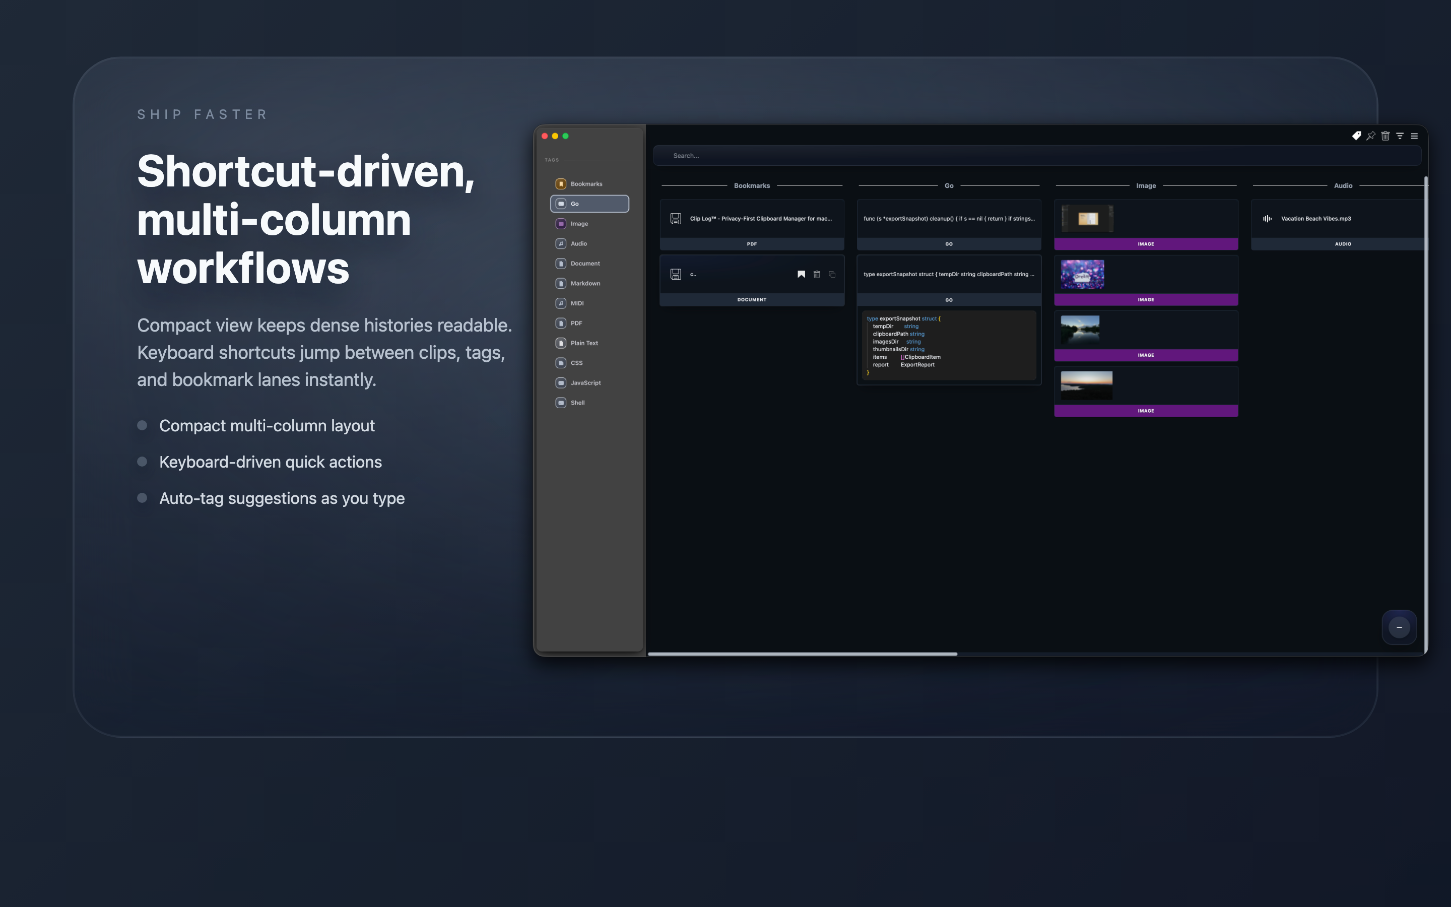Click the MIDI tag icon in sidebar
The image size is (1451, 907).
tap(561, 303)
